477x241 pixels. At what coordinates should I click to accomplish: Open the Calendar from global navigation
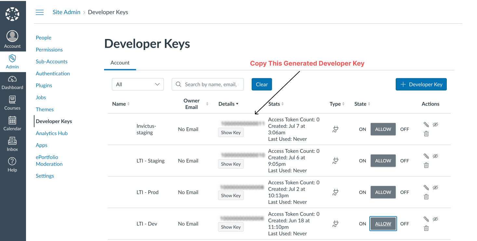click(x=12, y=123)
